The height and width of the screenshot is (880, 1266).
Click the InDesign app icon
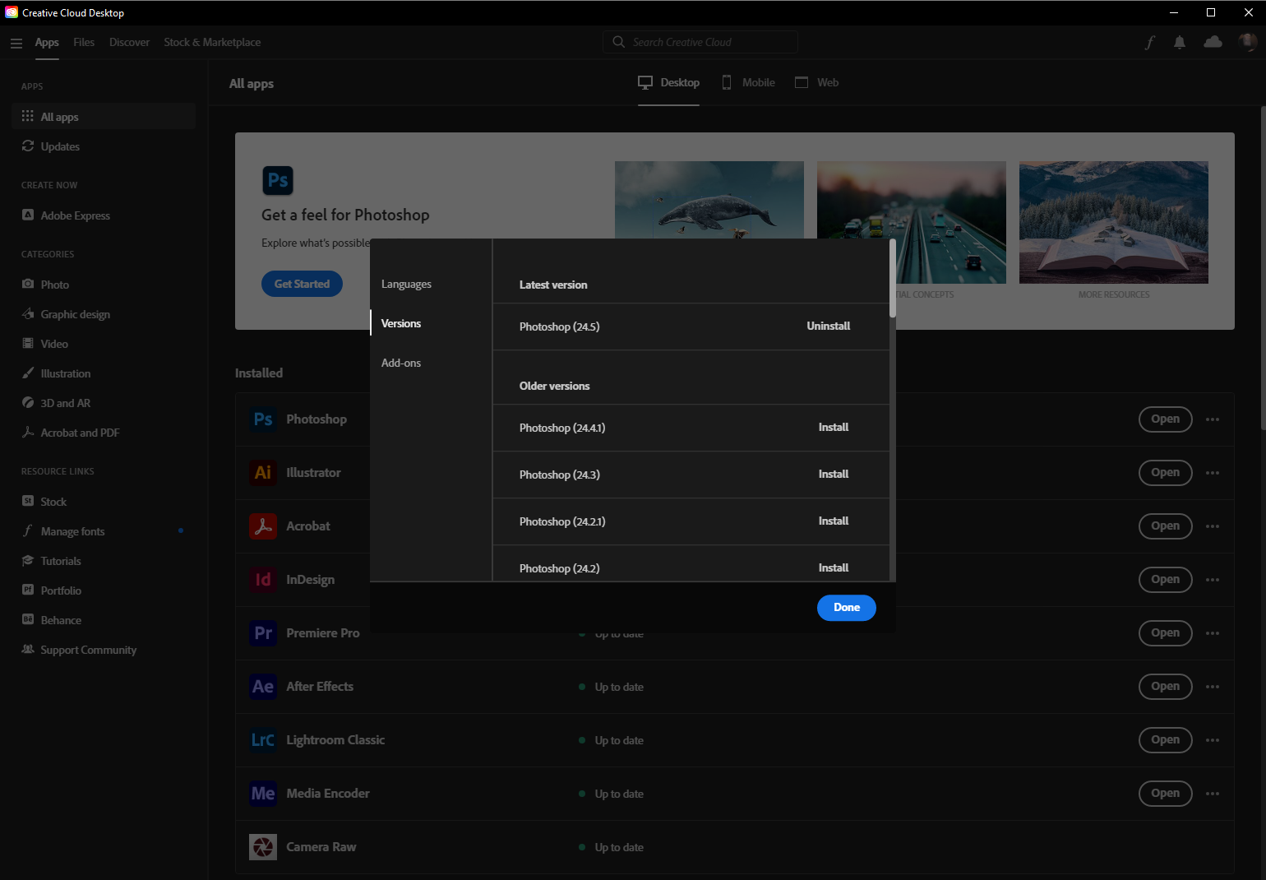[x=263, y=579]
